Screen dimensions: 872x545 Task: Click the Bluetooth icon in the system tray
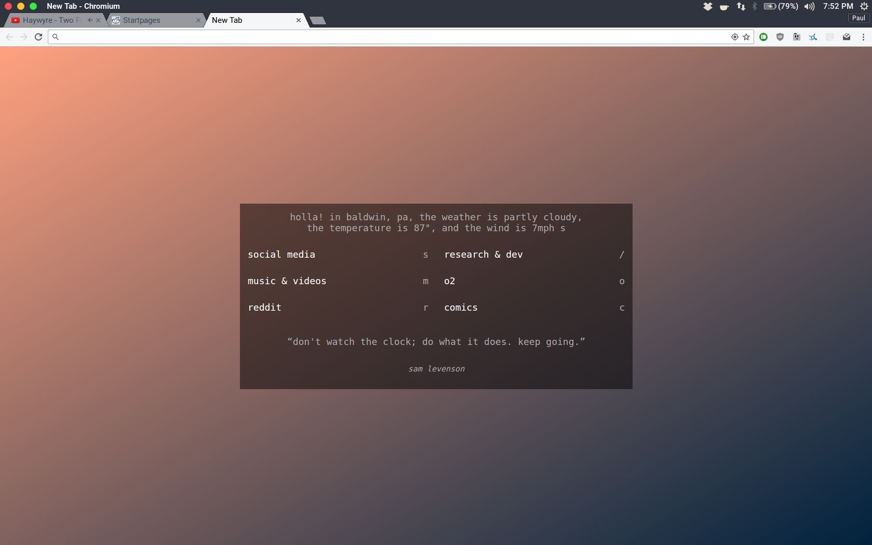pos(755,6)
